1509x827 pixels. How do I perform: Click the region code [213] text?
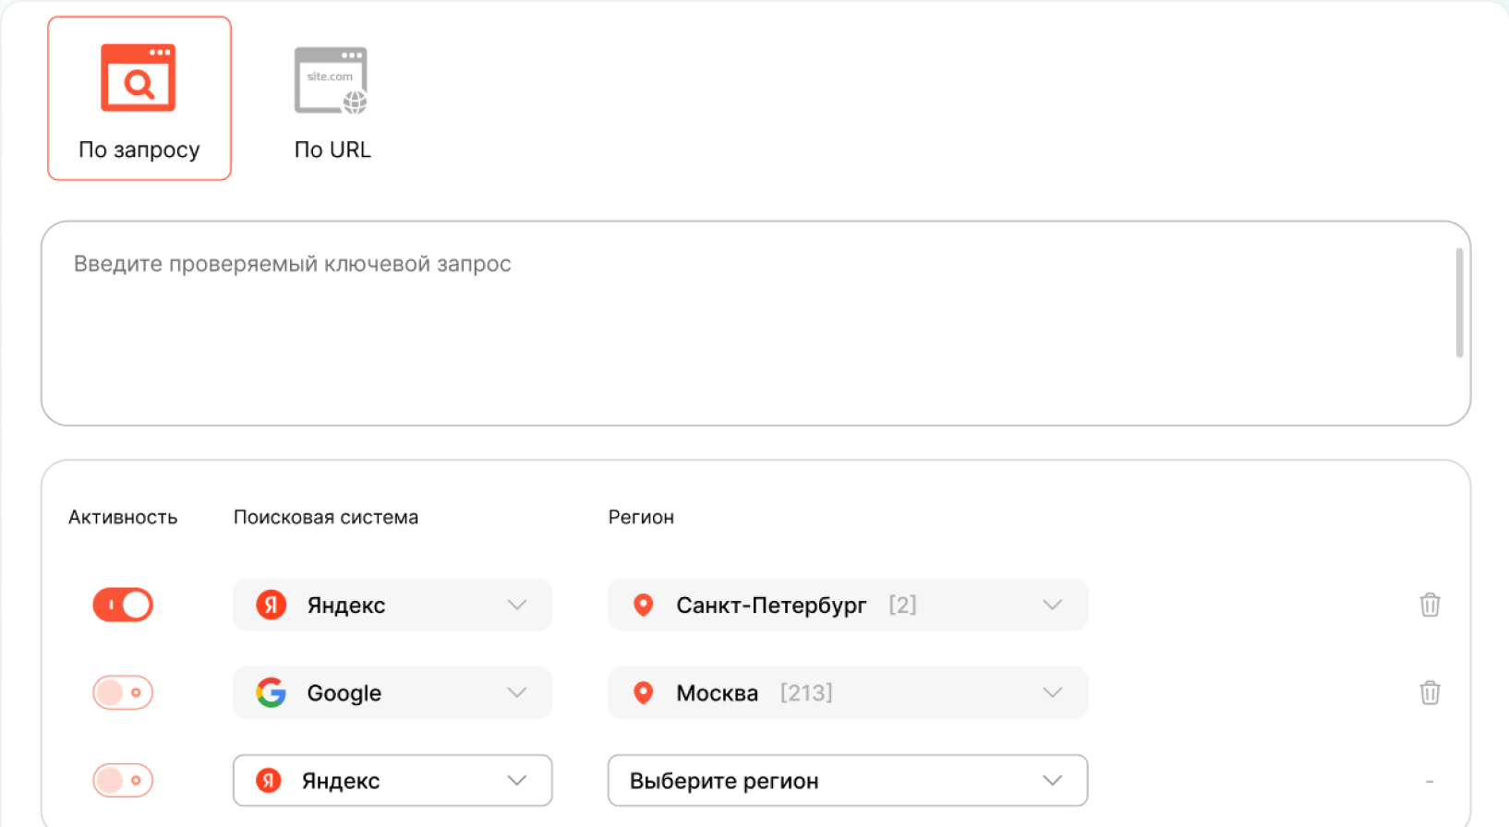806,693
